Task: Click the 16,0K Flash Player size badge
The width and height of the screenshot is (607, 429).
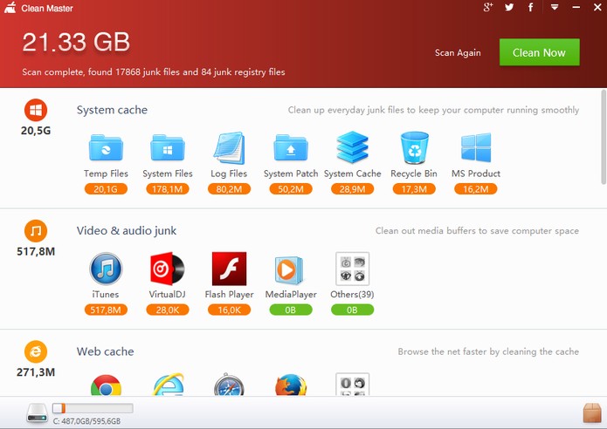Action: click(229, 310)
